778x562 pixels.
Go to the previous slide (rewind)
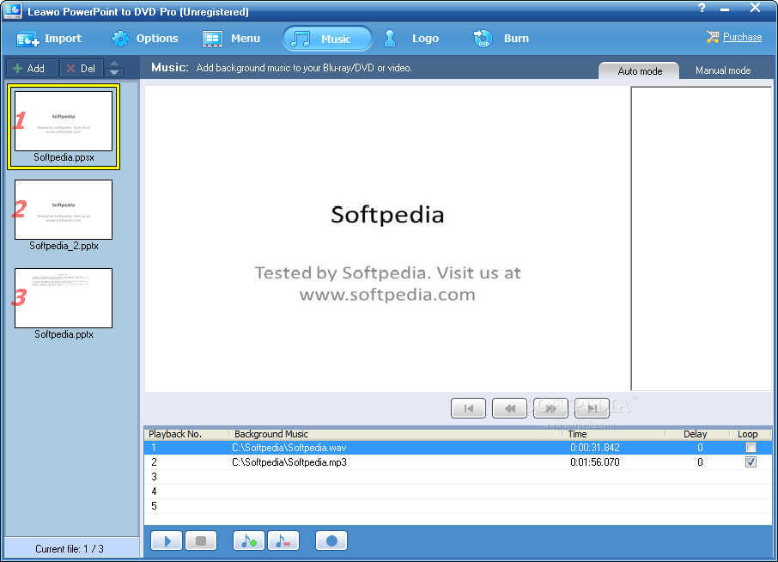coord(509,408)
